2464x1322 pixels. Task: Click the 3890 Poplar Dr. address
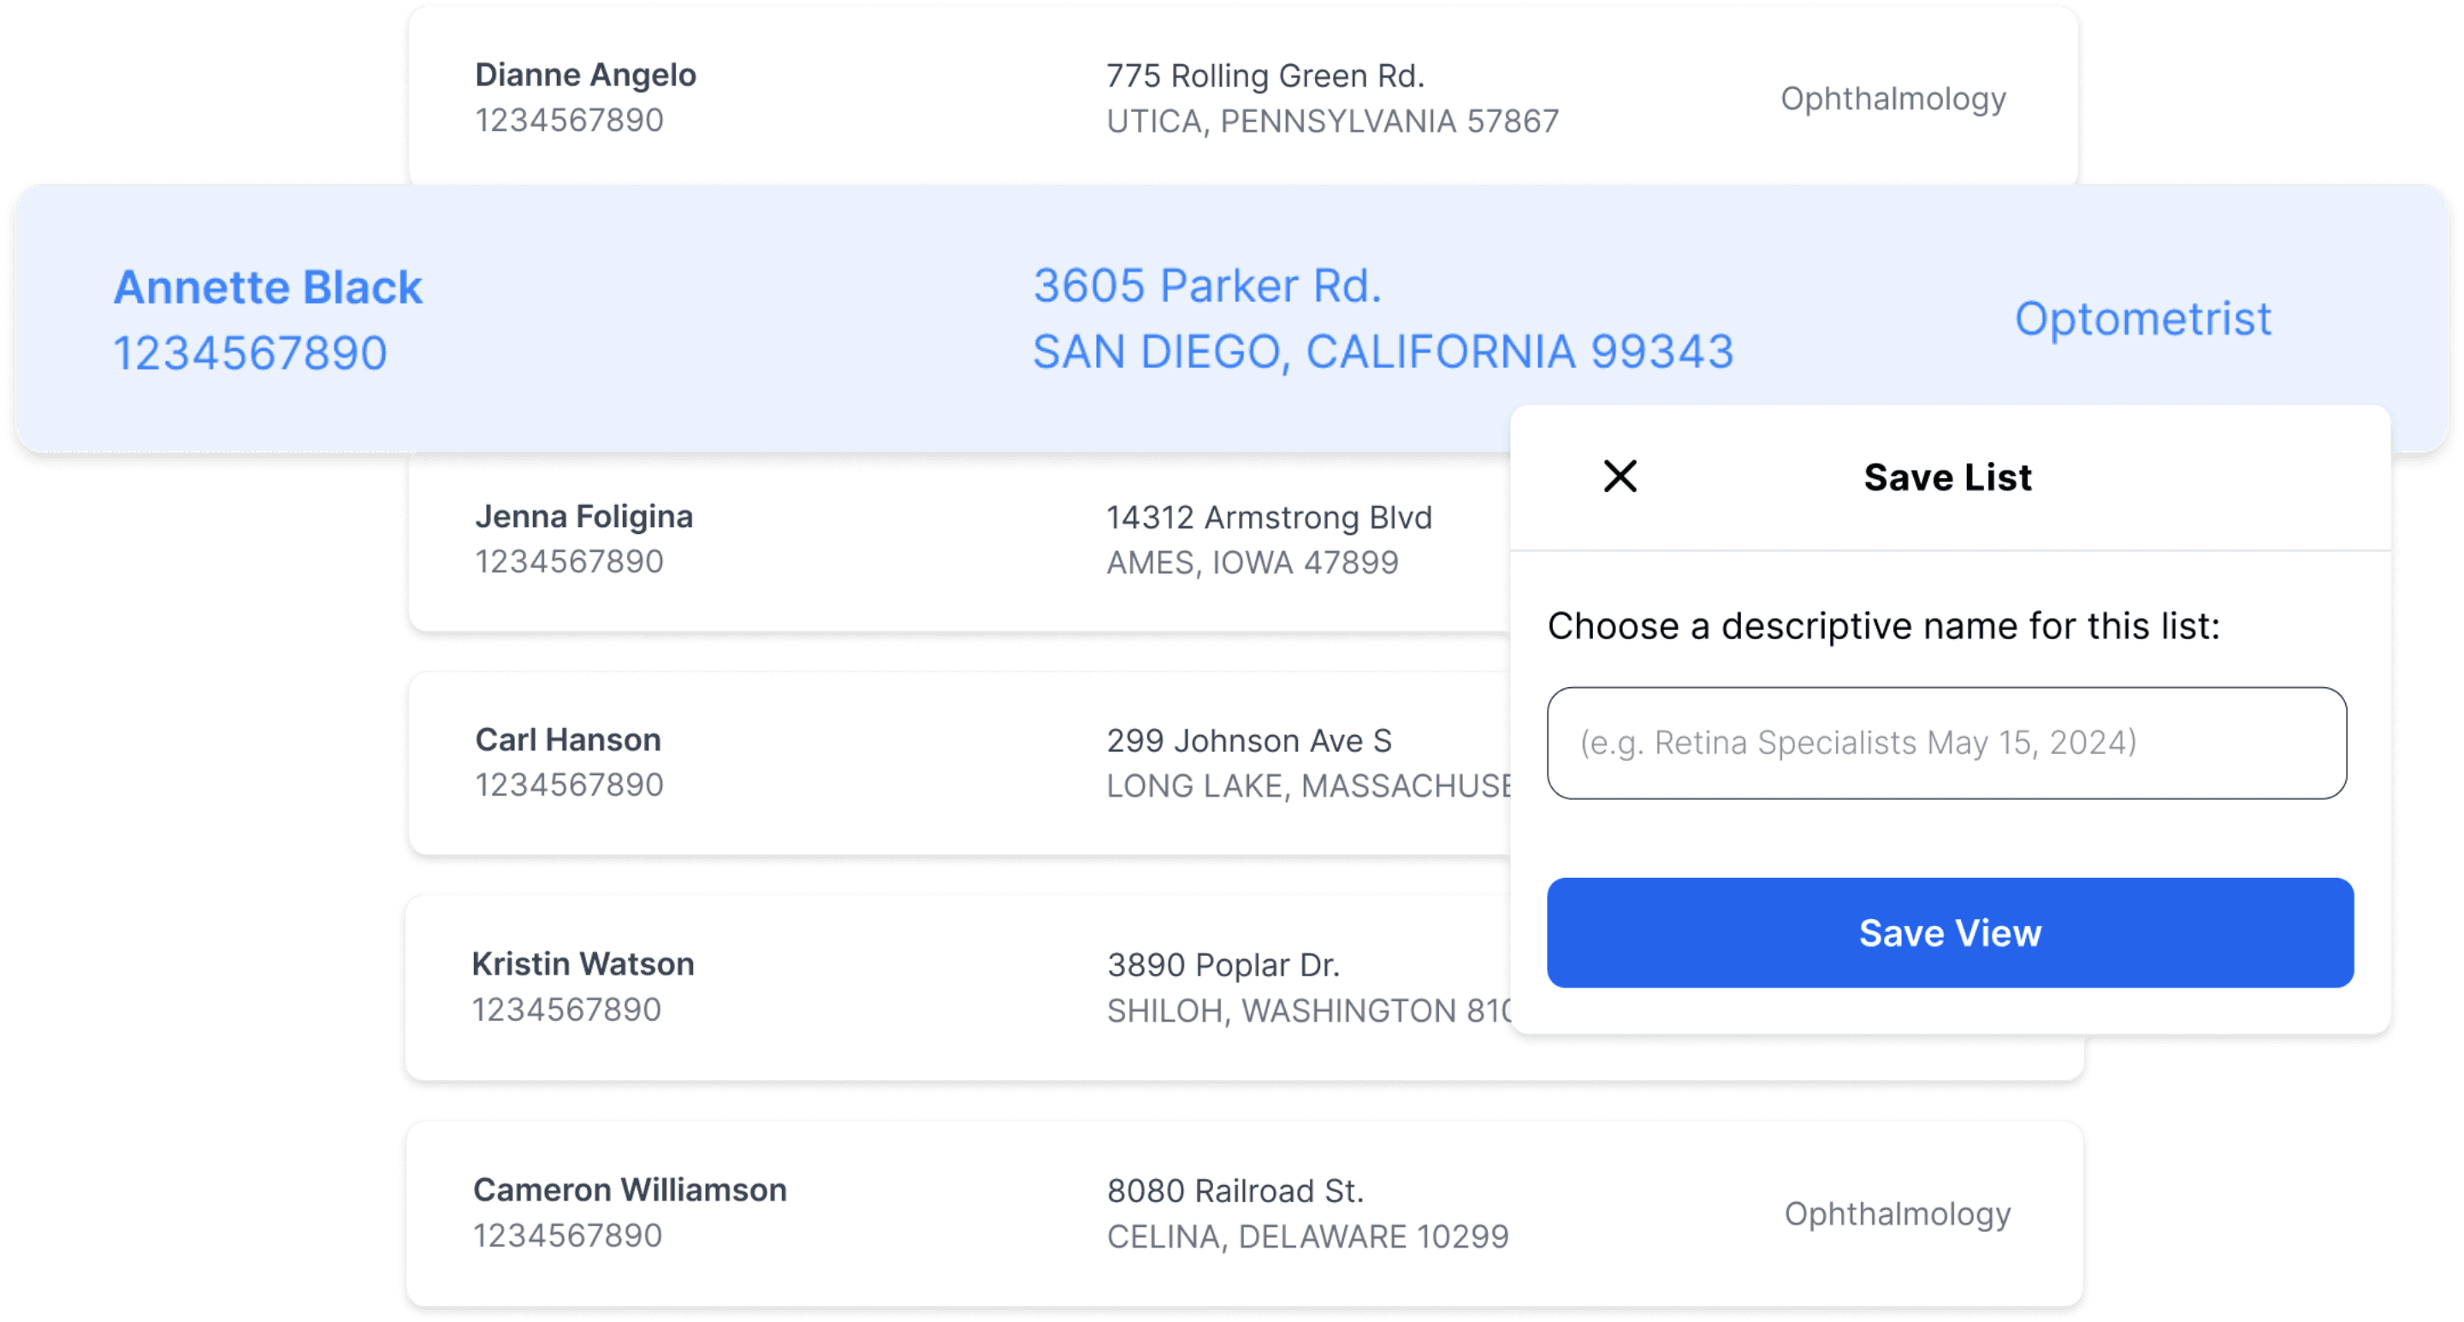[x=1223, y=965]
